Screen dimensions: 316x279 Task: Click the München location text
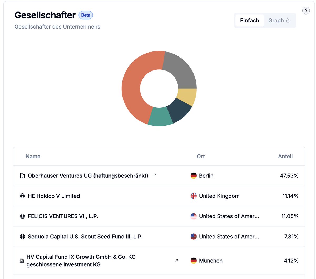pos(211,261)
